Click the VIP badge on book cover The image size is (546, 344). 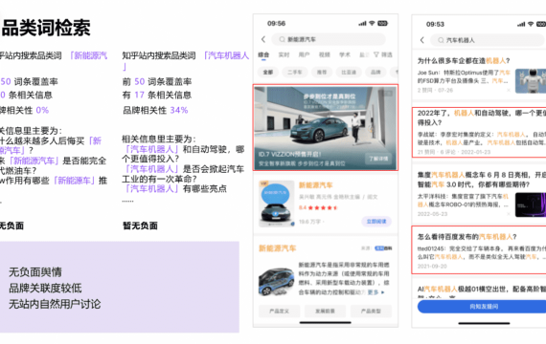(x=264, y=183)
